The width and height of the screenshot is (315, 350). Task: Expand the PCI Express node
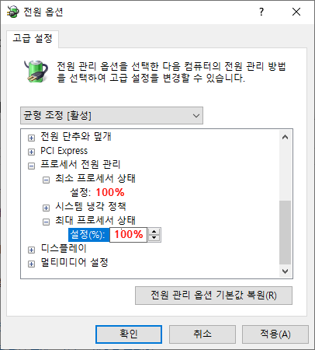pos(31,152)
